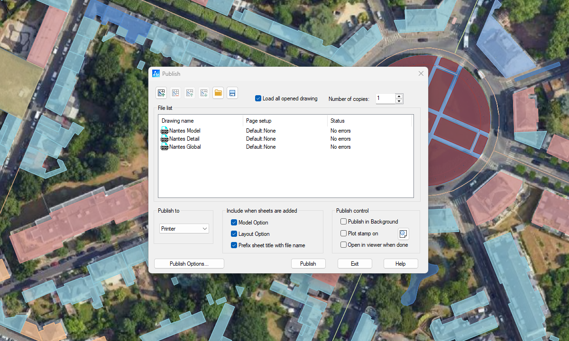Click the Exit button

click(355, 264)
